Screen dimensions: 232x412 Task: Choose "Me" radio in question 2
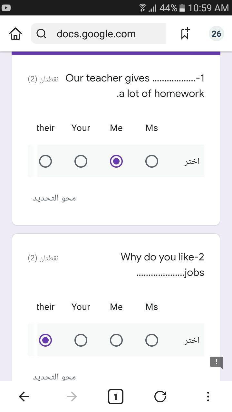116,340
